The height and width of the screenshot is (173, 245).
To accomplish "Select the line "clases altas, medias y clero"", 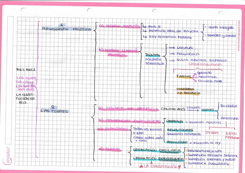I will pos(148,139).
